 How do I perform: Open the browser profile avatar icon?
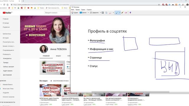tap(187, 5)
